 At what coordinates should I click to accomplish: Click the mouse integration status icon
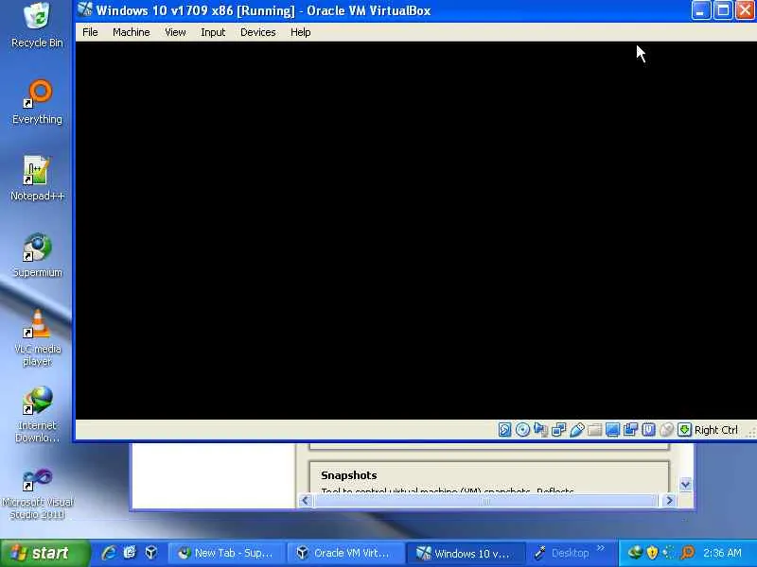point(667,430)
